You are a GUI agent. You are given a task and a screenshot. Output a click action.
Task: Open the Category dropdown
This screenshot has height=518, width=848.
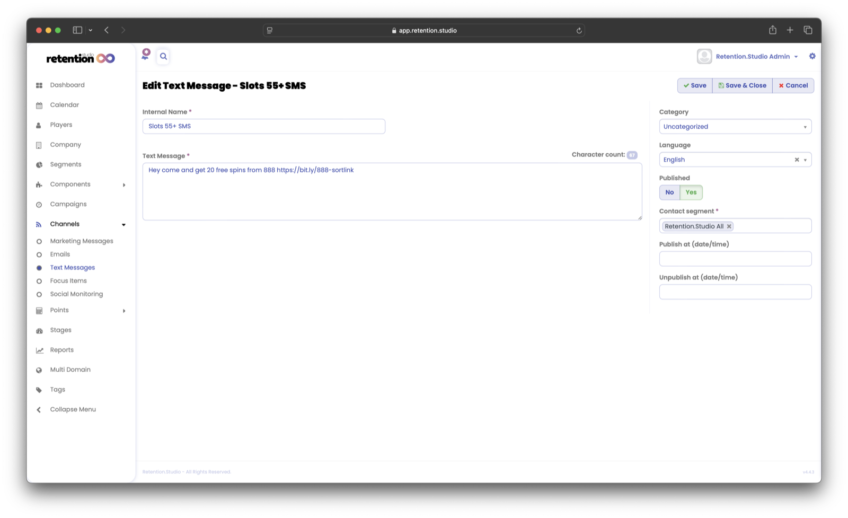(x=735, y=127)
